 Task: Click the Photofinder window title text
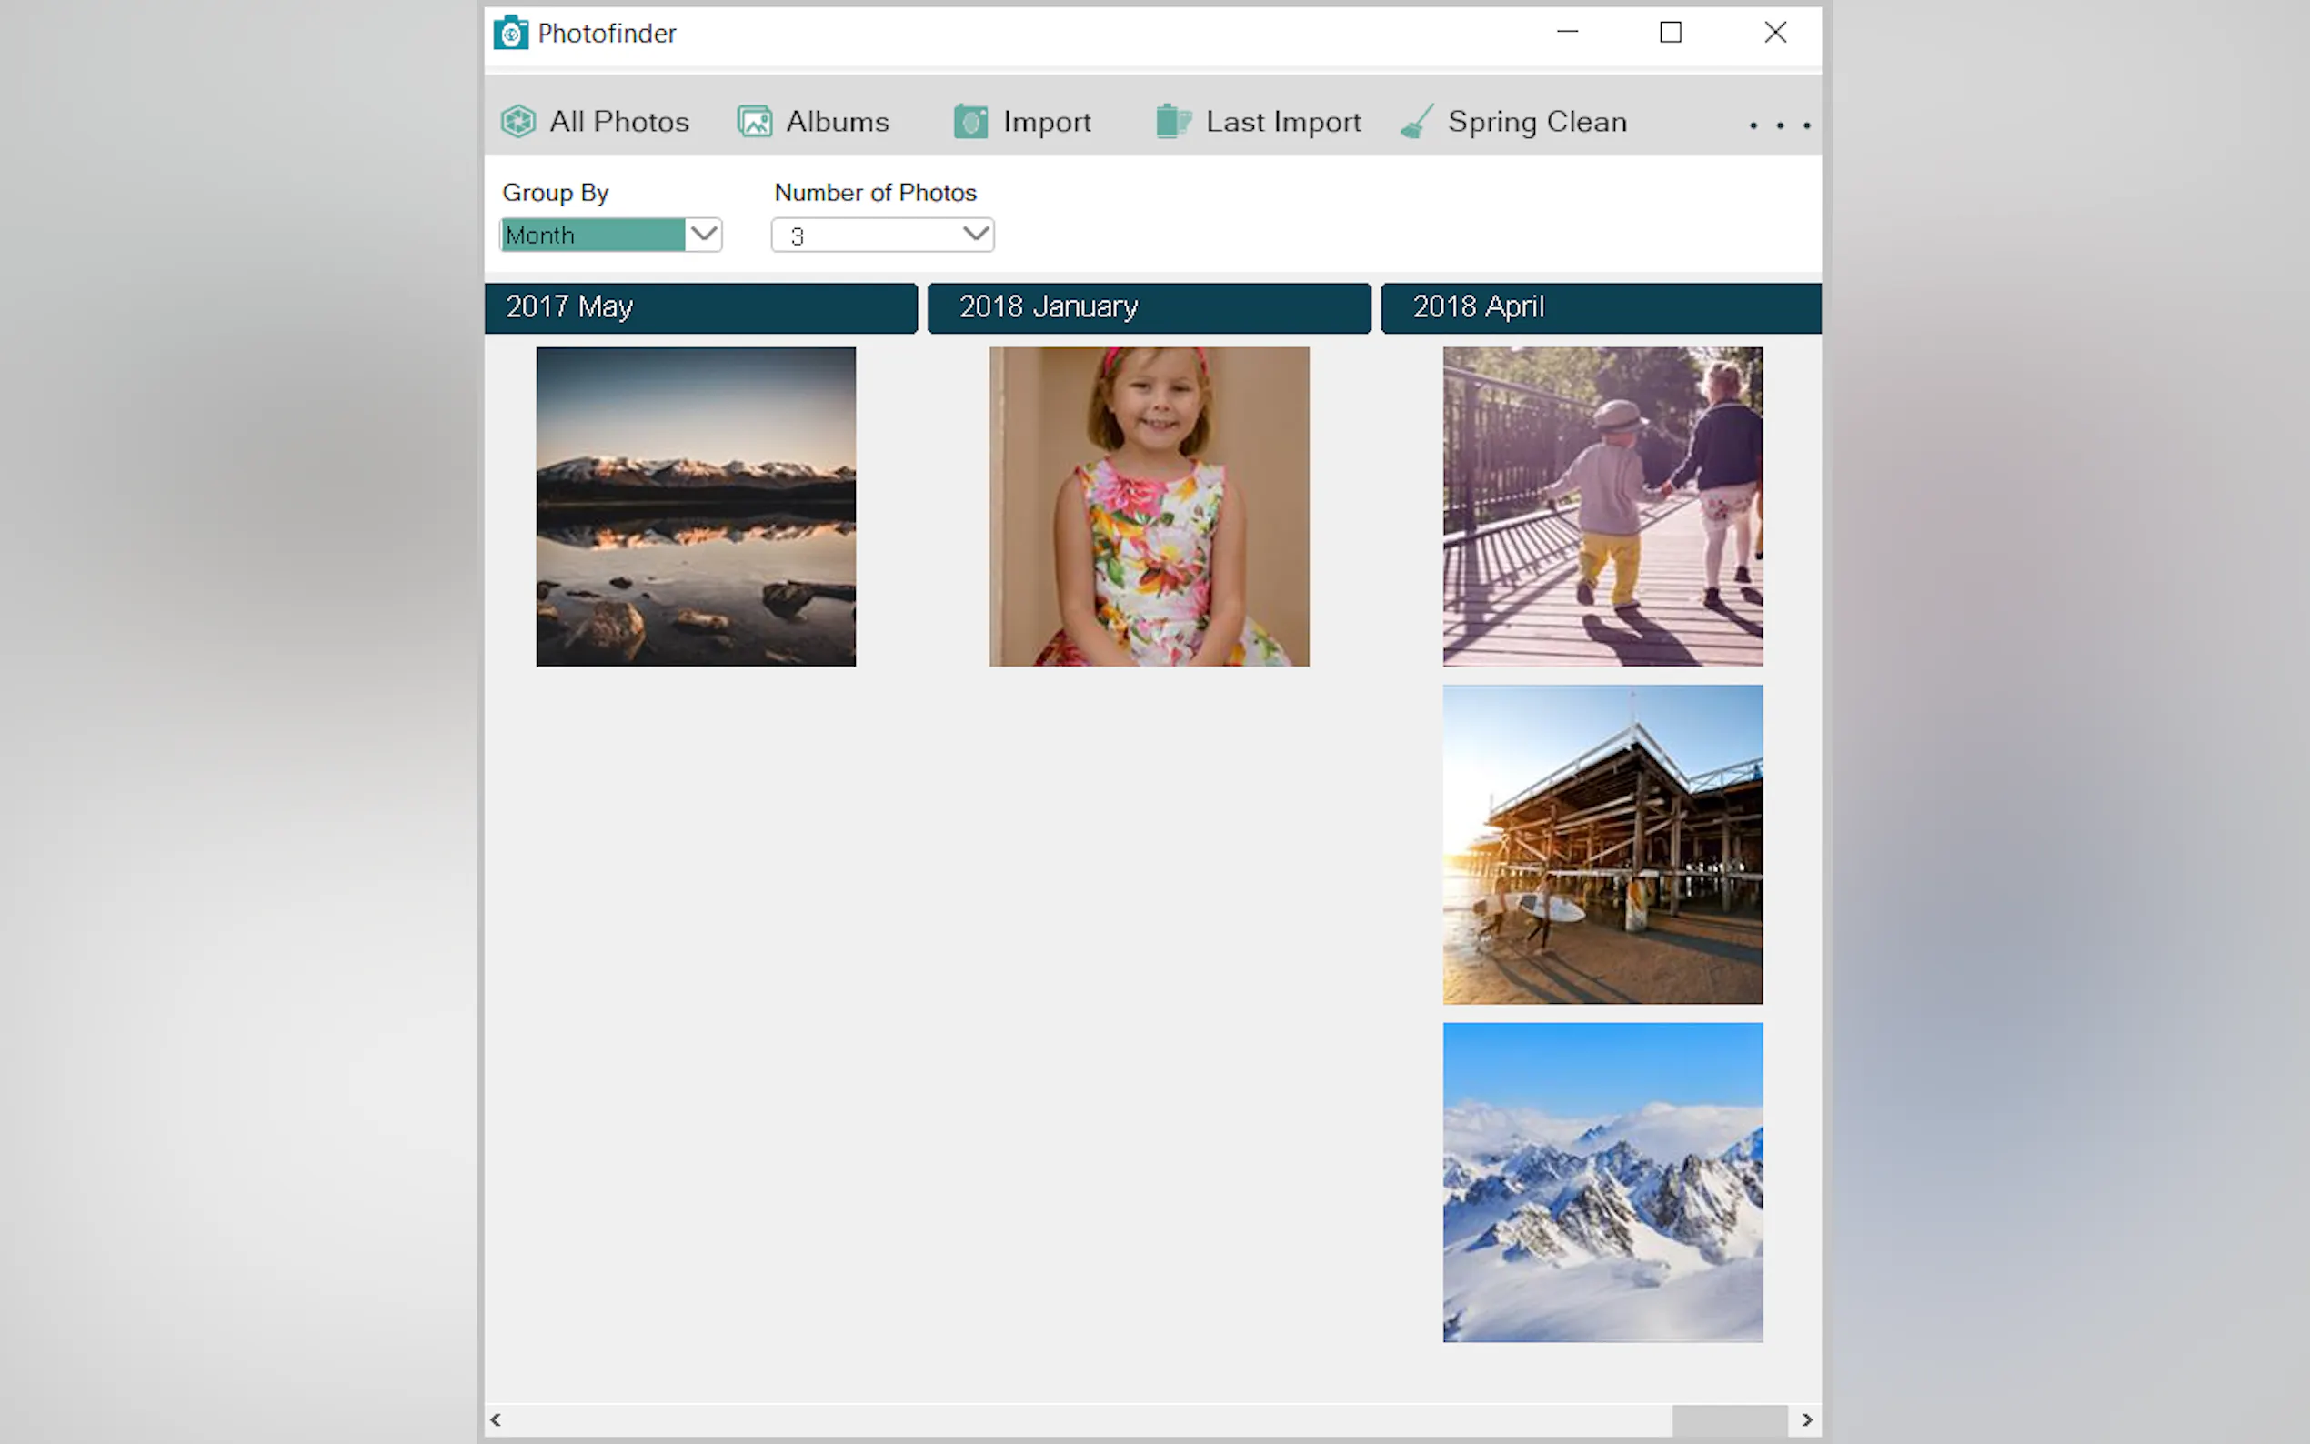[x=607, y=34]
